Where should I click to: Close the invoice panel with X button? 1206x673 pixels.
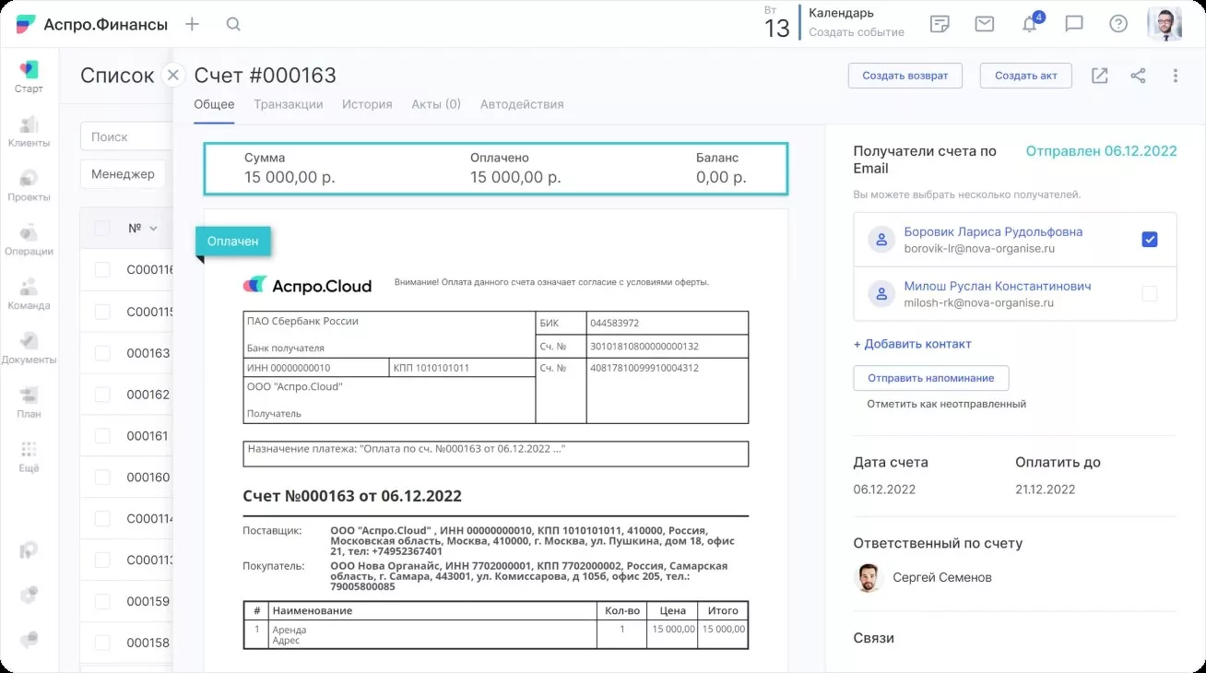tap(173, 76)
